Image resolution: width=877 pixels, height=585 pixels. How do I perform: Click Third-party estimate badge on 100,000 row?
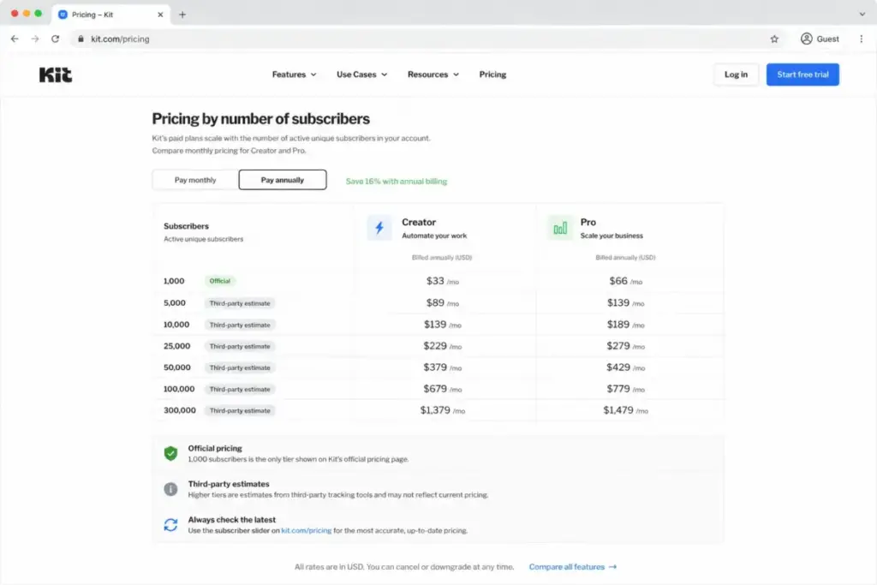pyautogui.click(x=240, y=389)
